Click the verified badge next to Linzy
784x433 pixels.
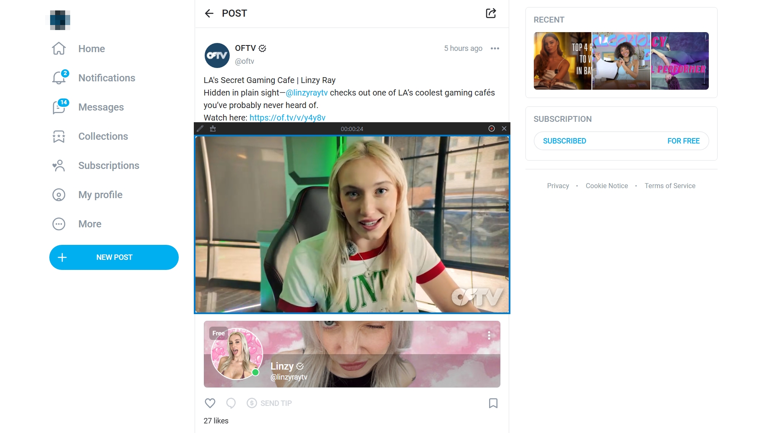tap(300, 366)
